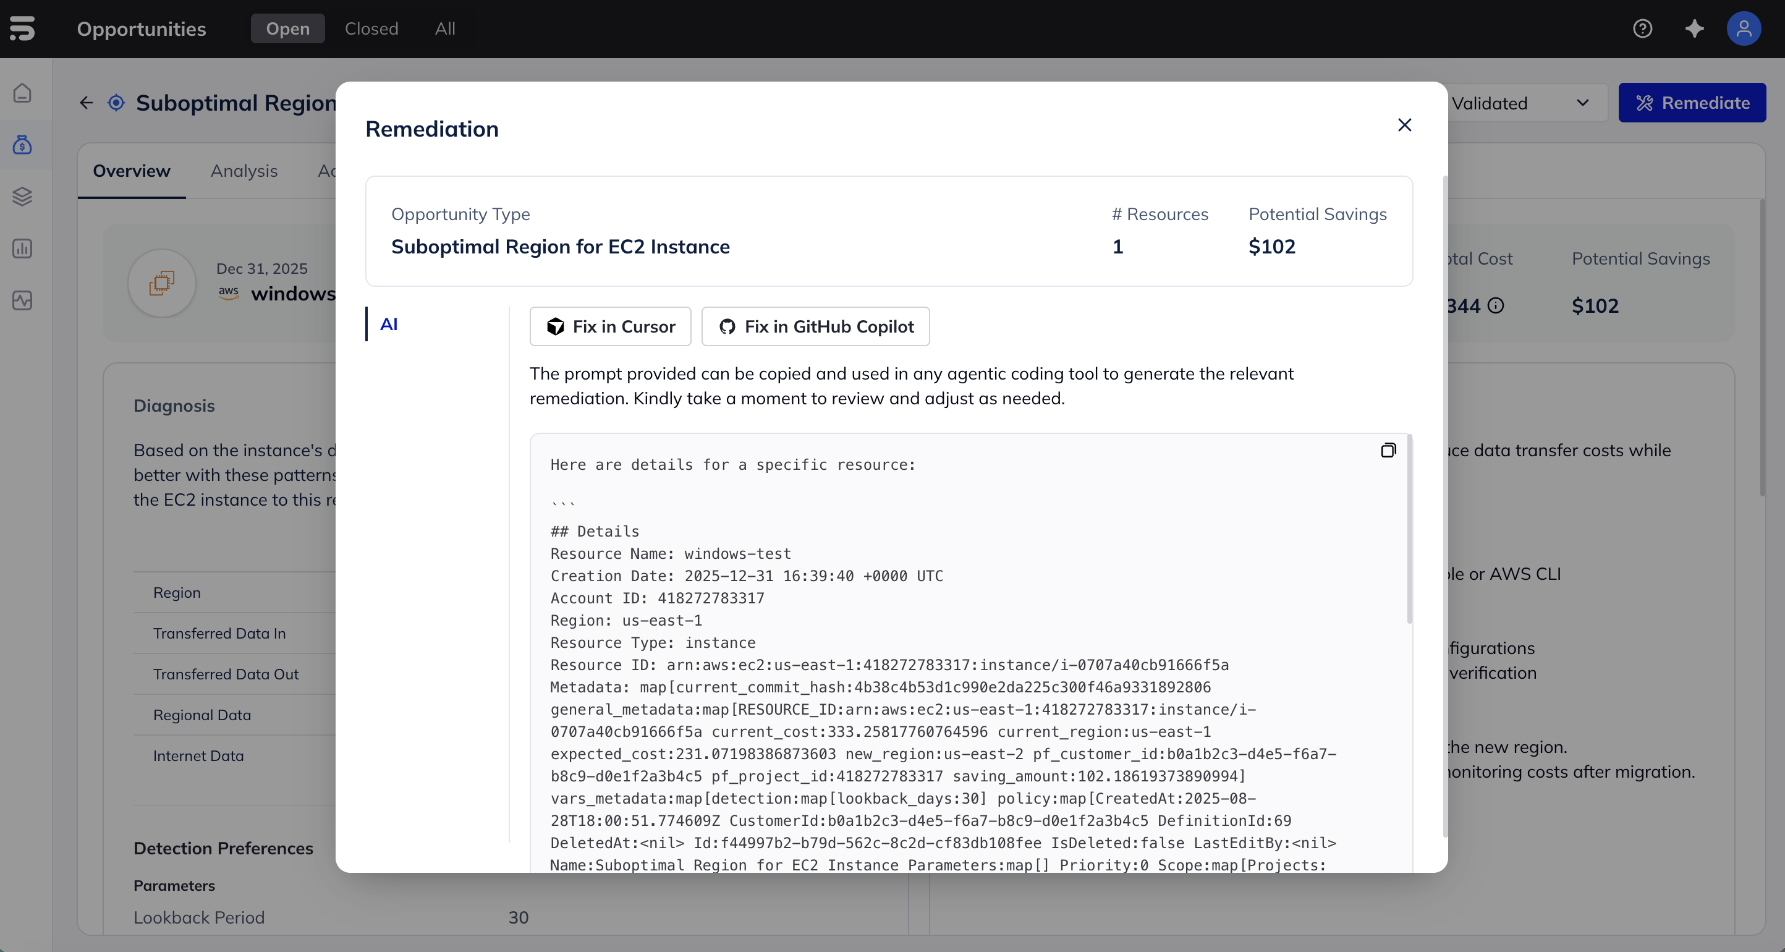Select the All opportunities filter
The image size is (1785, 952).
[445, 28]
